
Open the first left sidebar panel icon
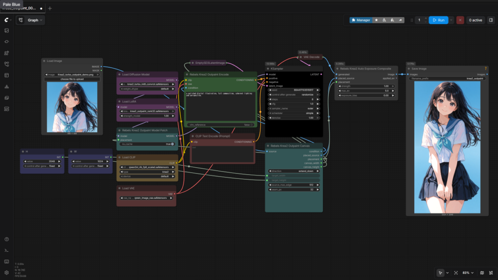pos(7,31)
